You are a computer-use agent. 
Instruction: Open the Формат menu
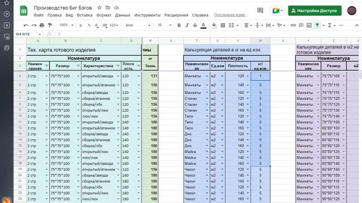[x=104, y=15]
